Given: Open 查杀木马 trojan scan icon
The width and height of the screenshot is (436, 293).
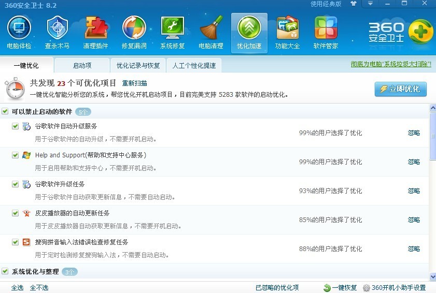Looking at the screenshot, I should 57,33.
